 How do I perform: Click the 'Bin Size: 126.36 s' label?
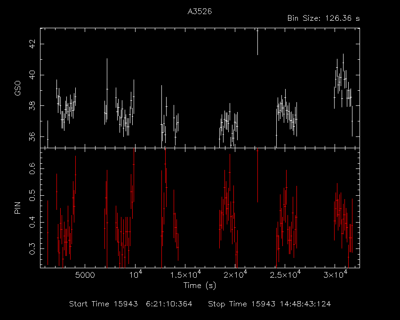(323, 18)
